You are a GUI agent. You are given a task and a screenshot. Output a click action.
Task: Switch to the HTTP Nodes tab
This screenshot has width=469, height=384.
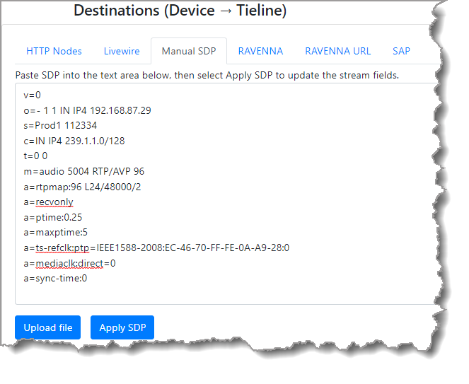[x=54, y=52]
